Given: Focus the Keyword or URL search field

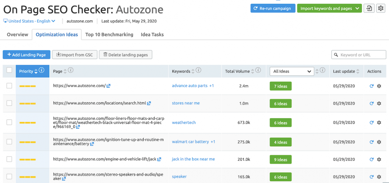Looking at the screenshot, I should [359, 55].
